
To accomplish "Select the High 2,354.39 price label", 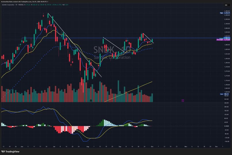I will (225, 13).
